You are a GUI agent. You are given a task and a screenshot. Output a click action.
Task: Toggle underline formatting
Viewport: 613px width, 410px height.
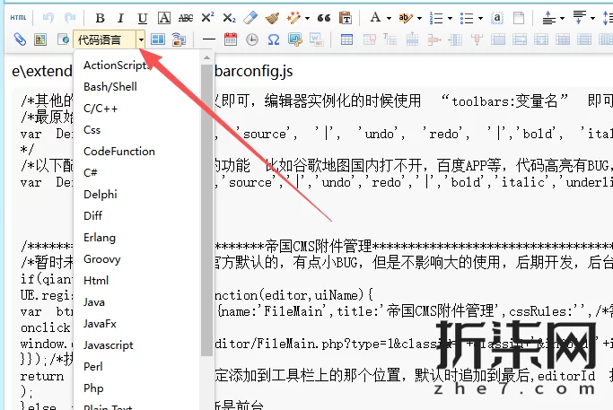[x=143, y=18]
